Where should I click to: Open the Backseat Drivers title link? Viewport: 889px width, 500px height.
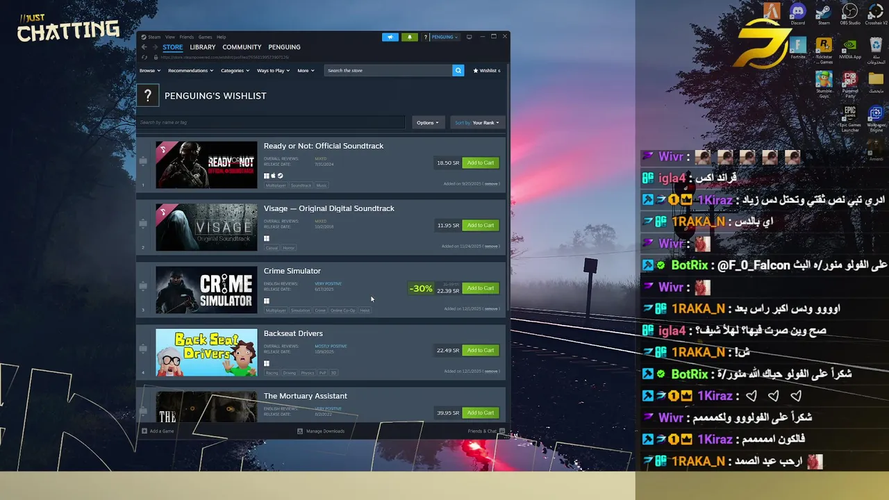293,333
